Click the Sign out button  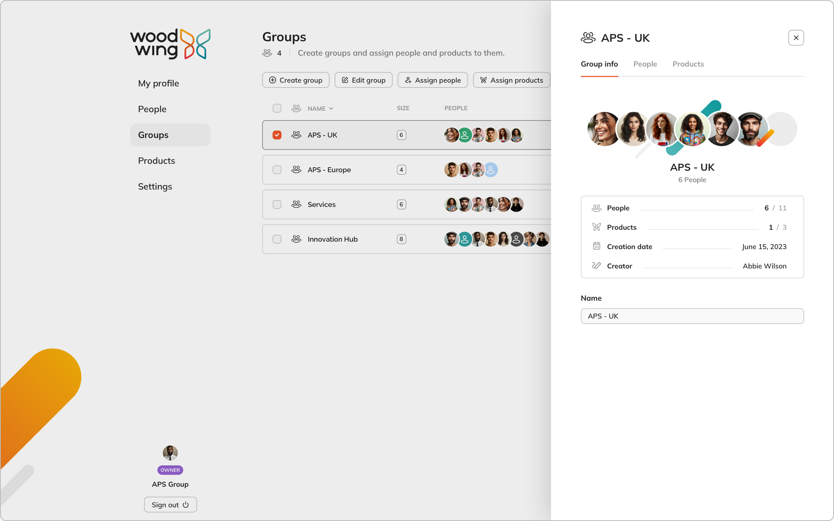point(170,505)
